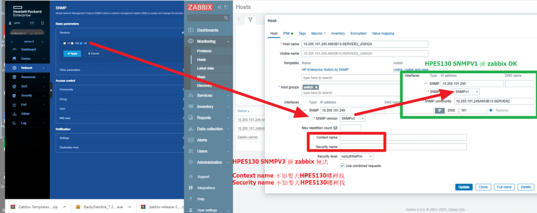Switch to the Encryption tab
The image size is (537, 213).
[358, 33]
